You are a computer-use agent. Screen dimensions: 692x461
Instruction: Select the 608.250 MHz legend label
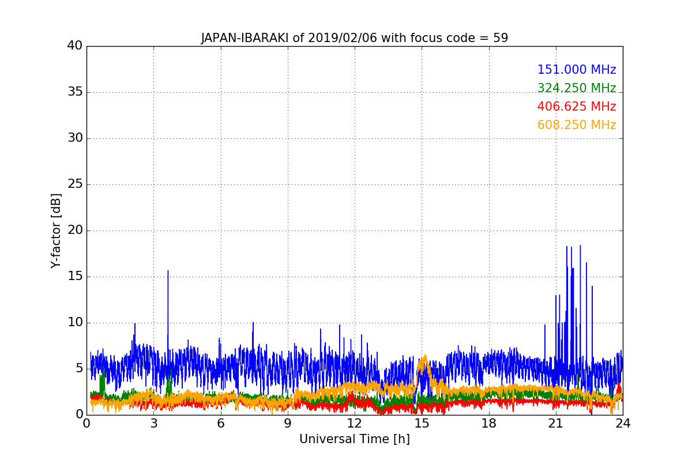point(577,125)
